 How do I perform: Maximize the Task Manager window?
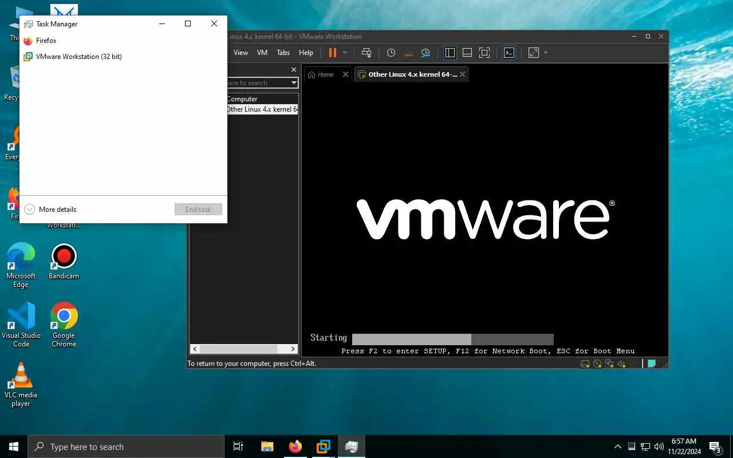(188, 23)
